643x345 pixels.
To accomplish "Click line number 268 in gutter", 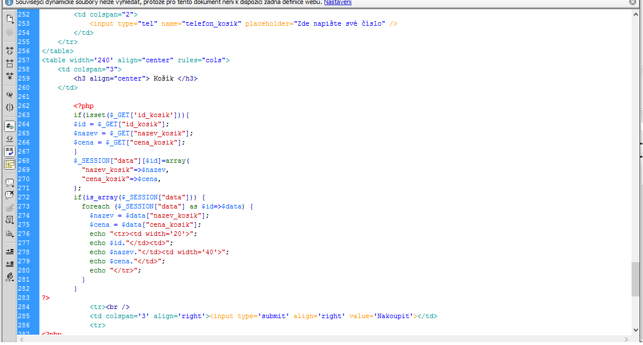I will 23,161.
